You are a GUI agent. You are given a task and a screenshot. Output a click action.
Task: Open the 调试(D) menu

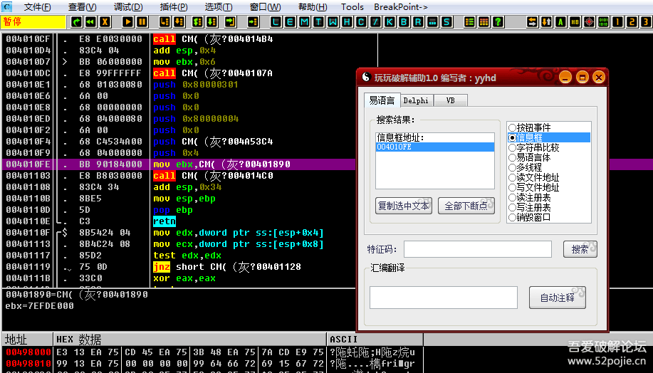[128, 6]
